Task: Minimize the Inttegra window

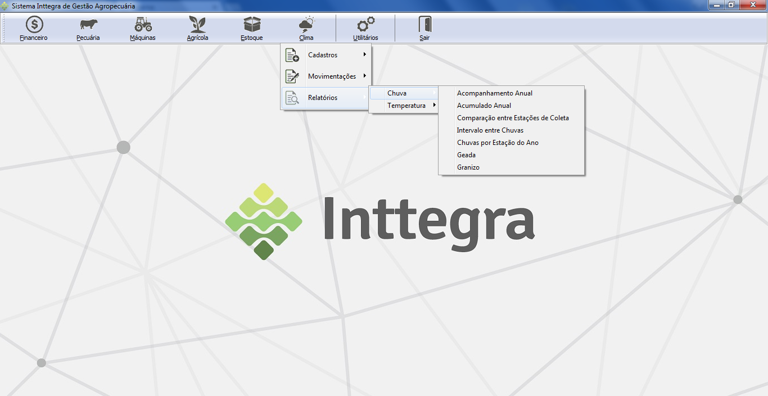Action: [x=716, y=4]
